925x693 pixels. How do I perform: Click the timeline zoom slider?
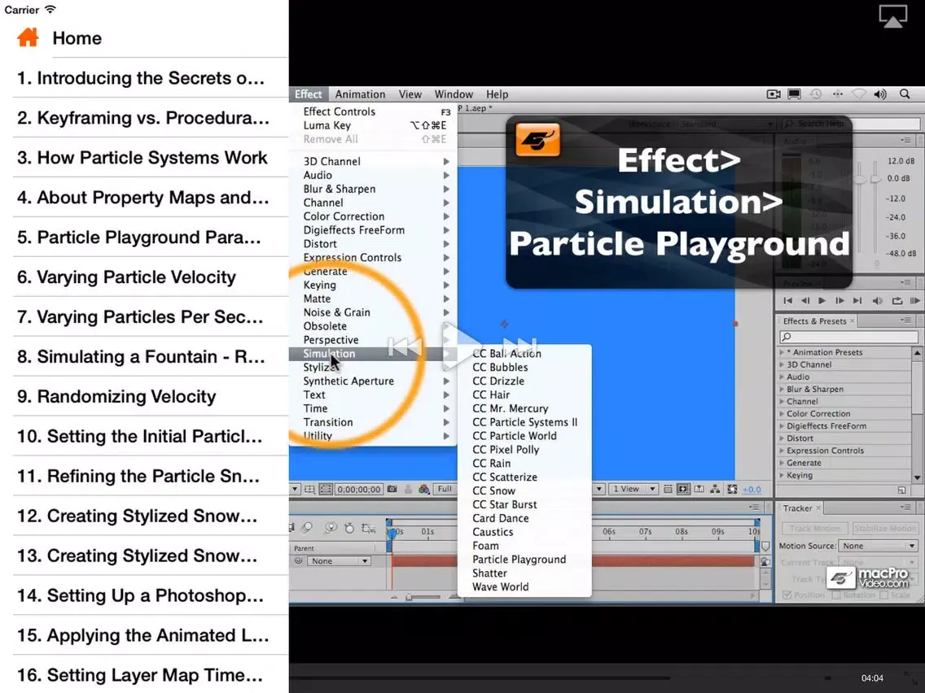tap(423, 597)
